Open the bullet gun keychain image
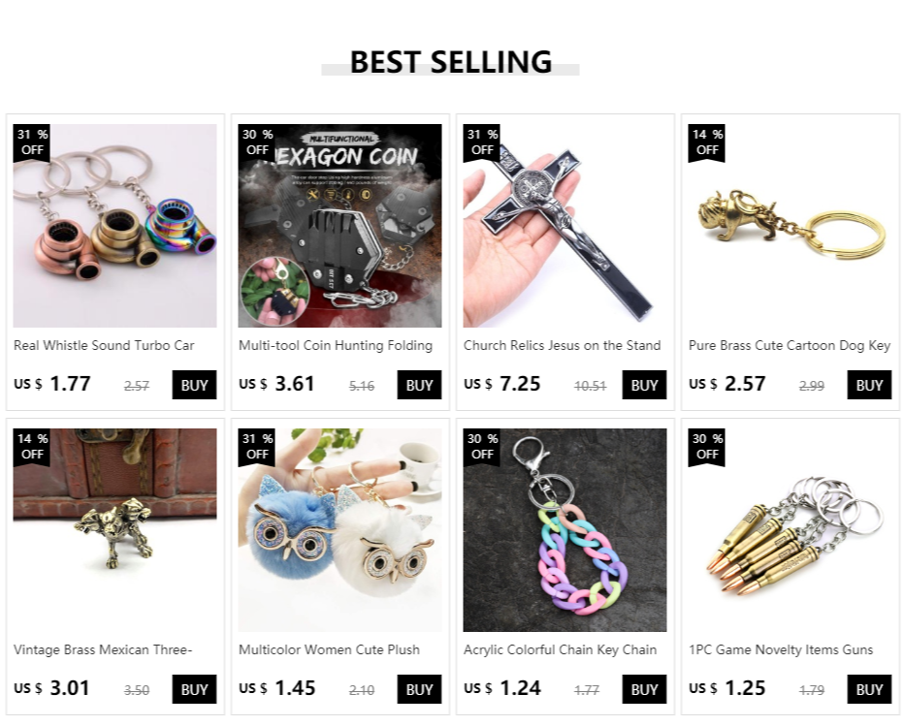Screen dimensions: 904x726 tap(790, 530)
